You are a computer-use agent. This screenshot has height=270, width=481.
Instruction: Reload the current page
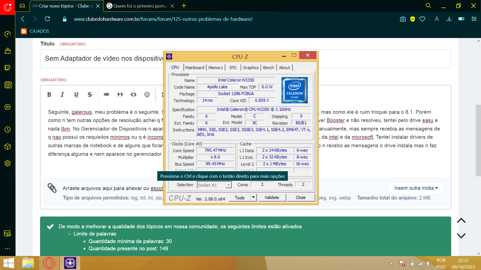click(x=47, y=19)
